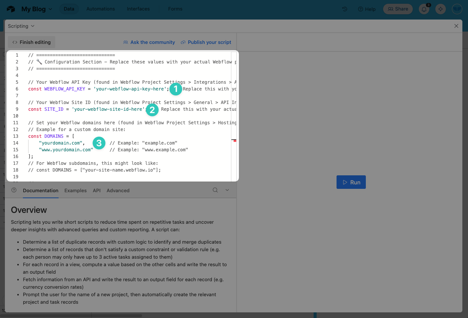Click the commented webflow.io DOMAINS line
The height and width of the screenshot is (318, 468).
click(x=95, y=170)
